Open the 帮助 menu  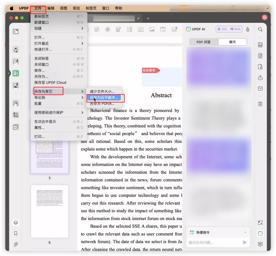(119, 8)
